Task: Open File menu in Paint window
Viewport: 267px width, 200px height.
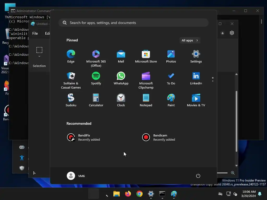Action: pos(35,33)
